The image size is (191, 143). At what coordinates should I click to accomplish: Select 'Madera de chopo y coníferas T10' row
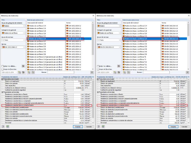coord(155,62)
